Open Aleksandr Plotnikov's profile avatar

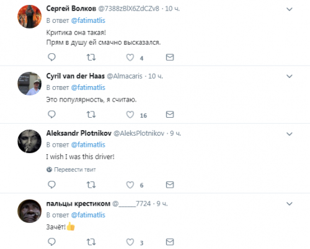tap(29, 141)
